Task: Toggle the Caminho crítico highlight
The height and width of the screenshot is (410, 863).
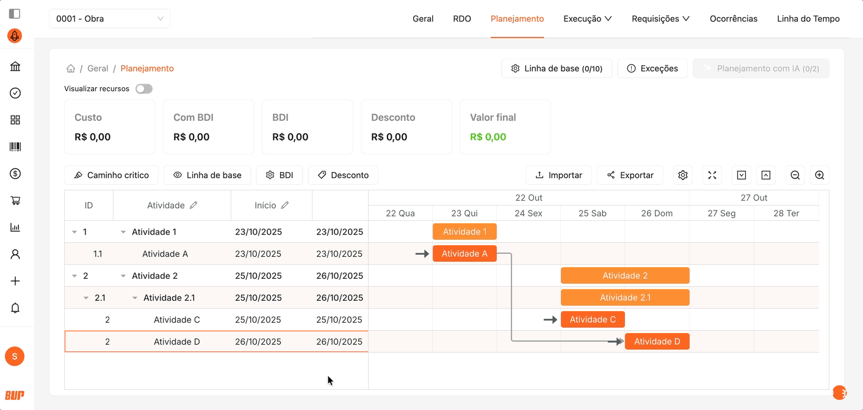Action: coord(111,175)
